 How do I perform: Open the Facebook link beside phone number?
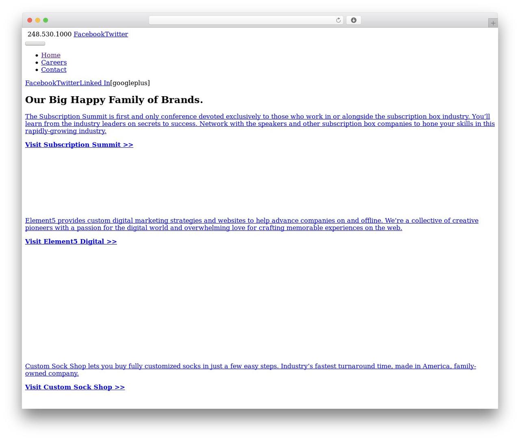(x=89, y=35)
